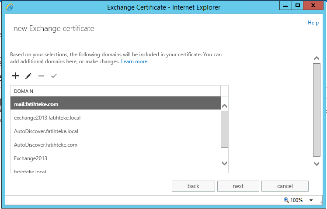Select AutoDiscover.fatihteke.com domain entry
This screenshot has width=327, height=209.
[x=115, y=145]
